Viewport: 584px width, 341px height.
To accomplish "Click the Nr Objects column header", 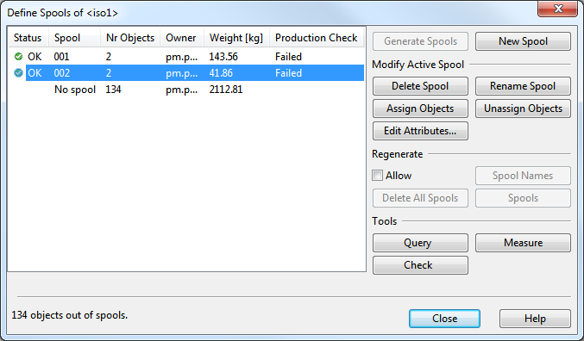I will (130, 38).
